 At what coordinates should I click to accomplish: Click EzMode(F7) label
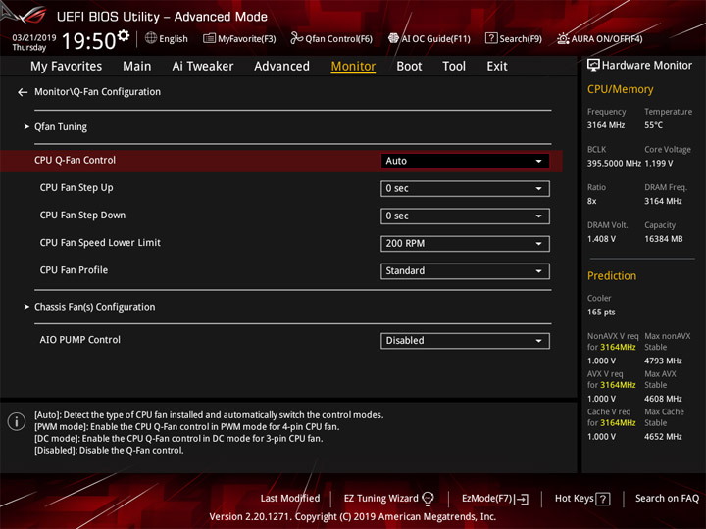point(487,498)
